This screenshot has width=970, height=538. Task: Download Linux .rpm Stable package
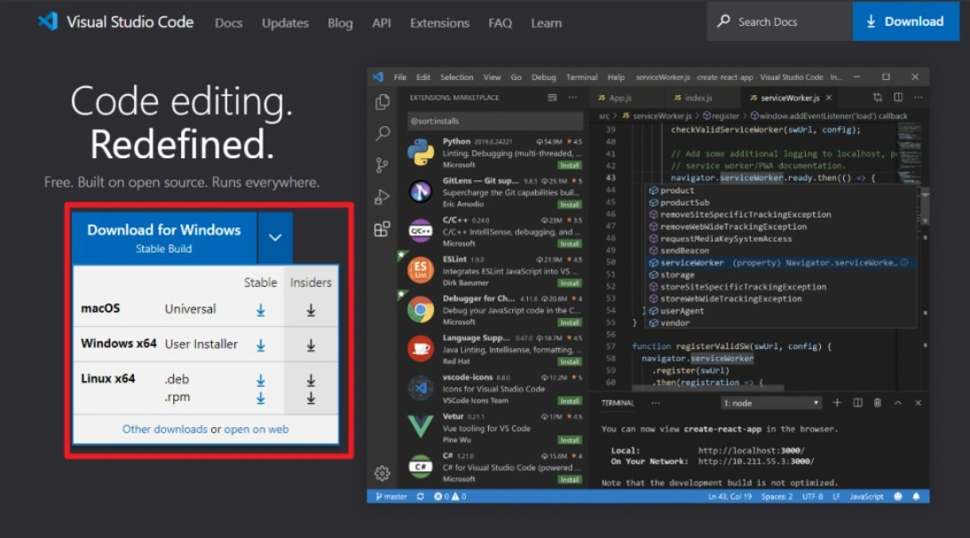pyautogui.click(x=261, y=399)
